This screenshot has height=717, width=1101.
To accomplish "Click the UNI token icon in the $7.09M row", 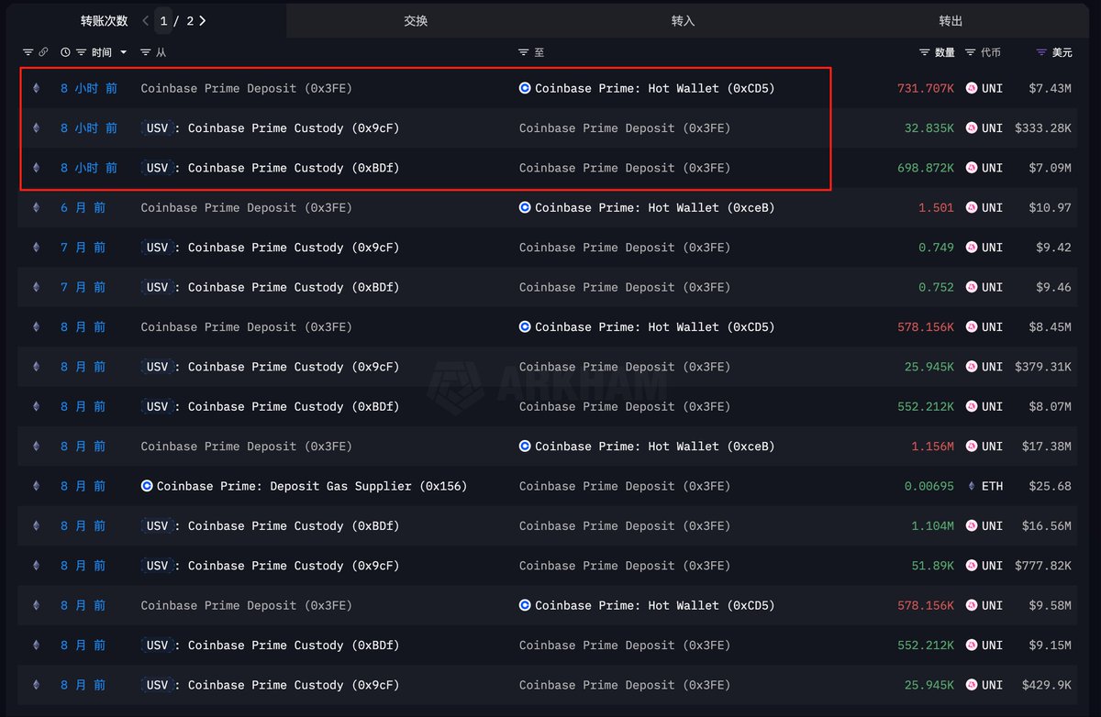I will [x=972, y=168].
